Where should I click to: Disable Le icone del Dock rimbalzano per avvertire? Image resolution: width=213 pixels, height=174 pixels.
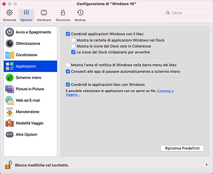(x=73, y=52)
